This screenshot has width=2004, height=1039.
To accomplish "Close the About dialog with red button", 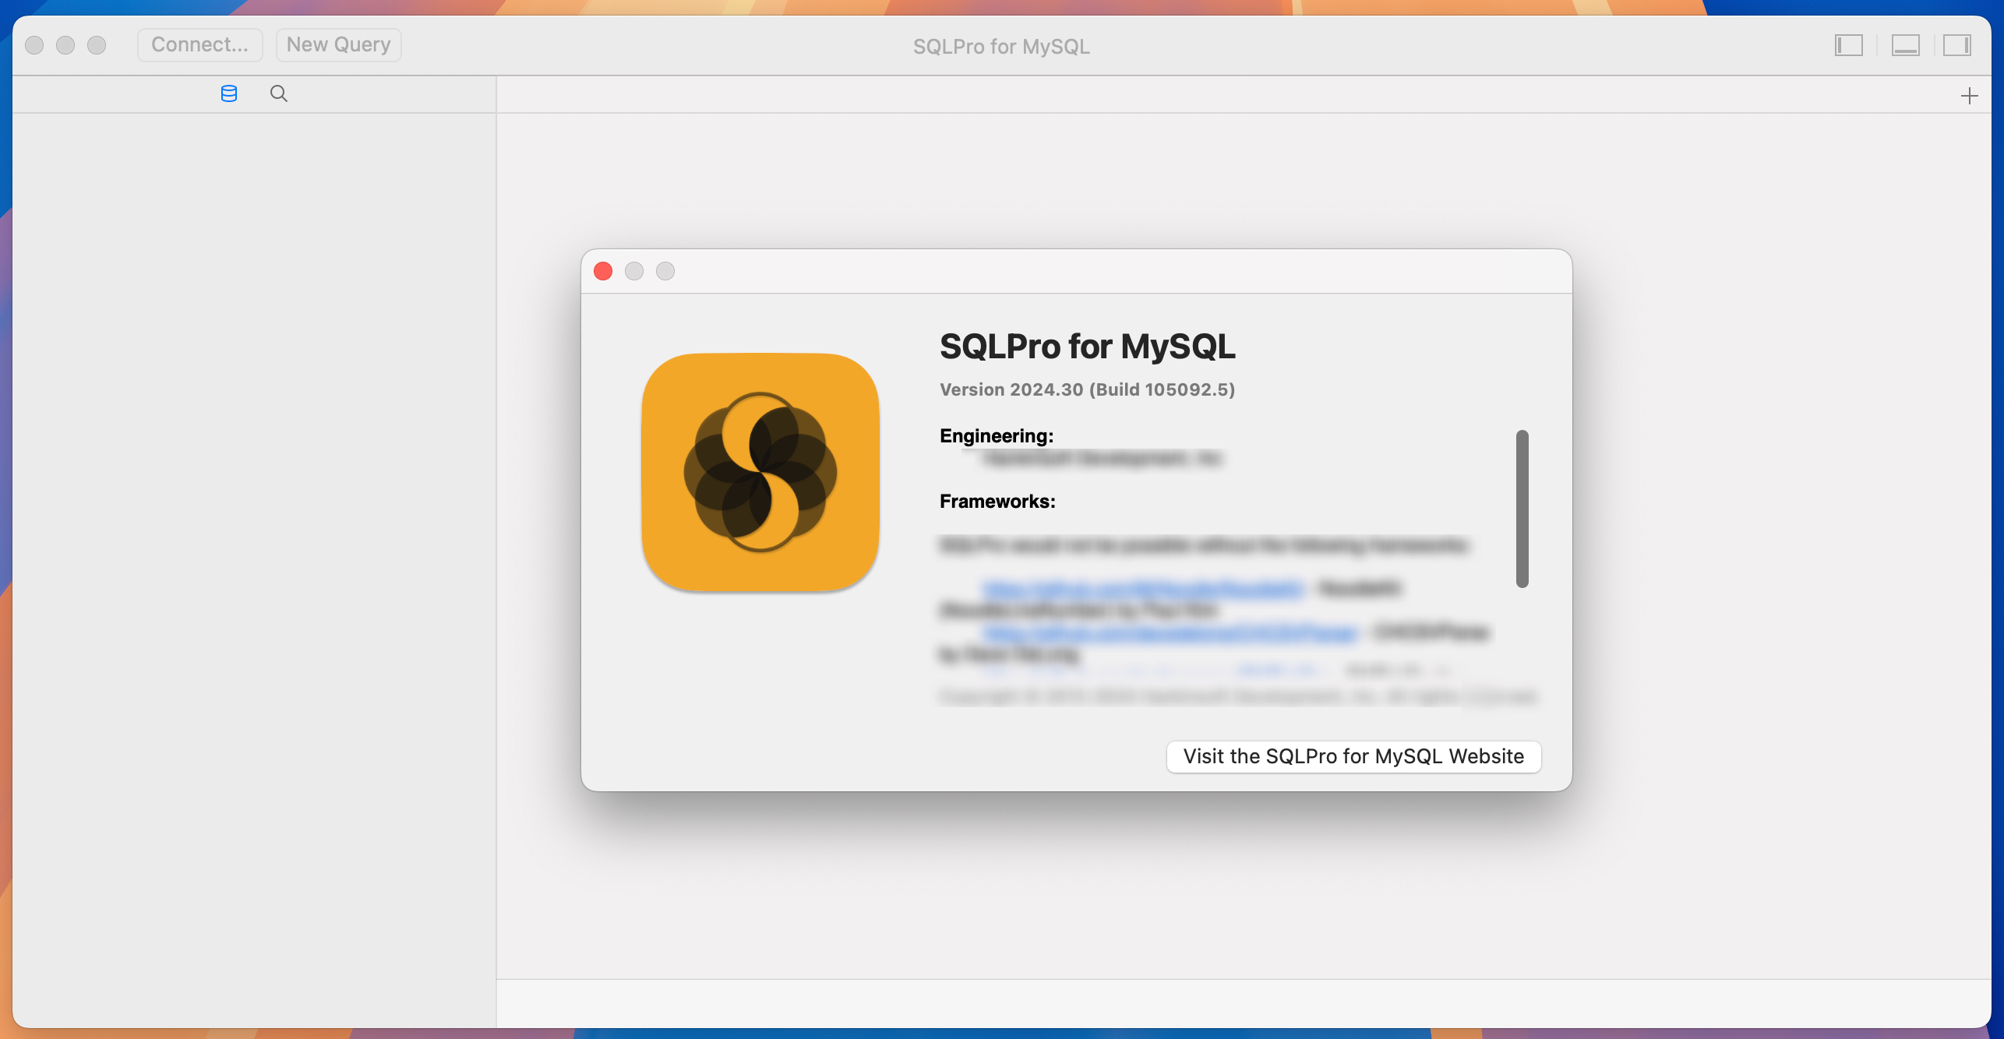I will point(603,271).
